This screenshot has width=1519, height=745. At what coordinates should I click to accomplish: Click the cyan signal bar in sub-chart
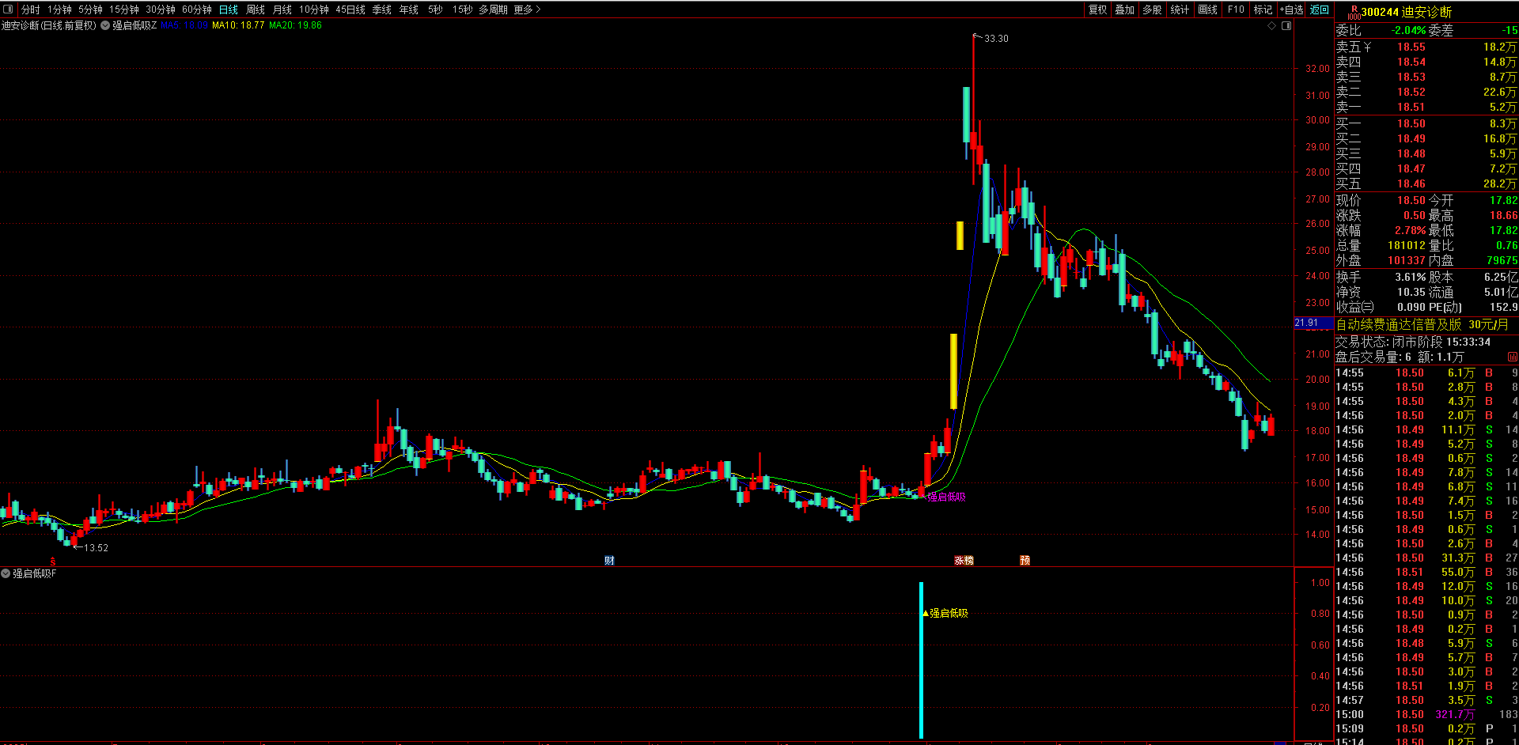point(921,660)
